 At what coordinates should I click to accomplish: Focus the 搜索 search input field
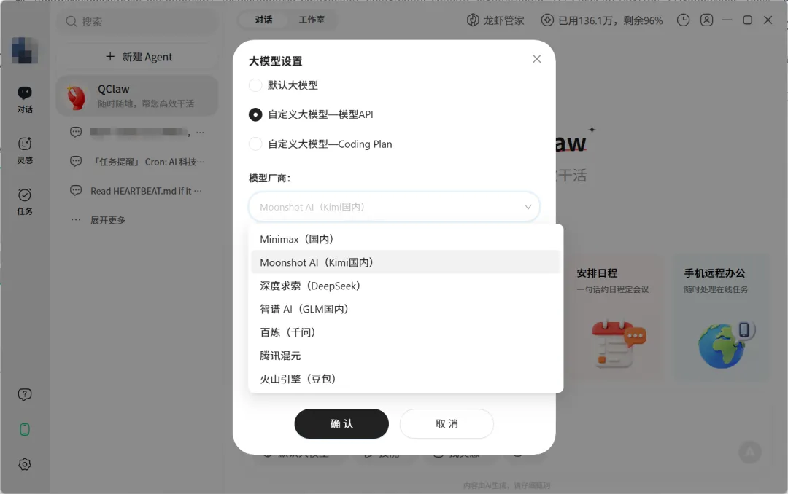click(139, 21)
